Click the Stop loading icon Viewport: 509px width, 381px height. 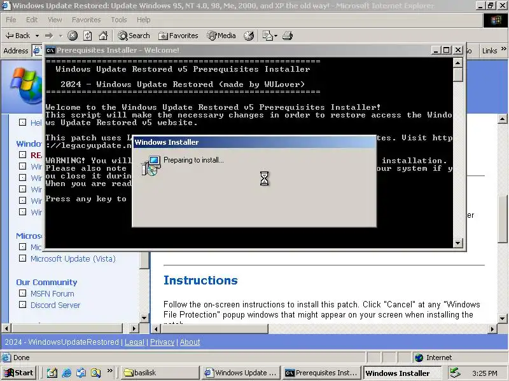(x=73, y=36)
